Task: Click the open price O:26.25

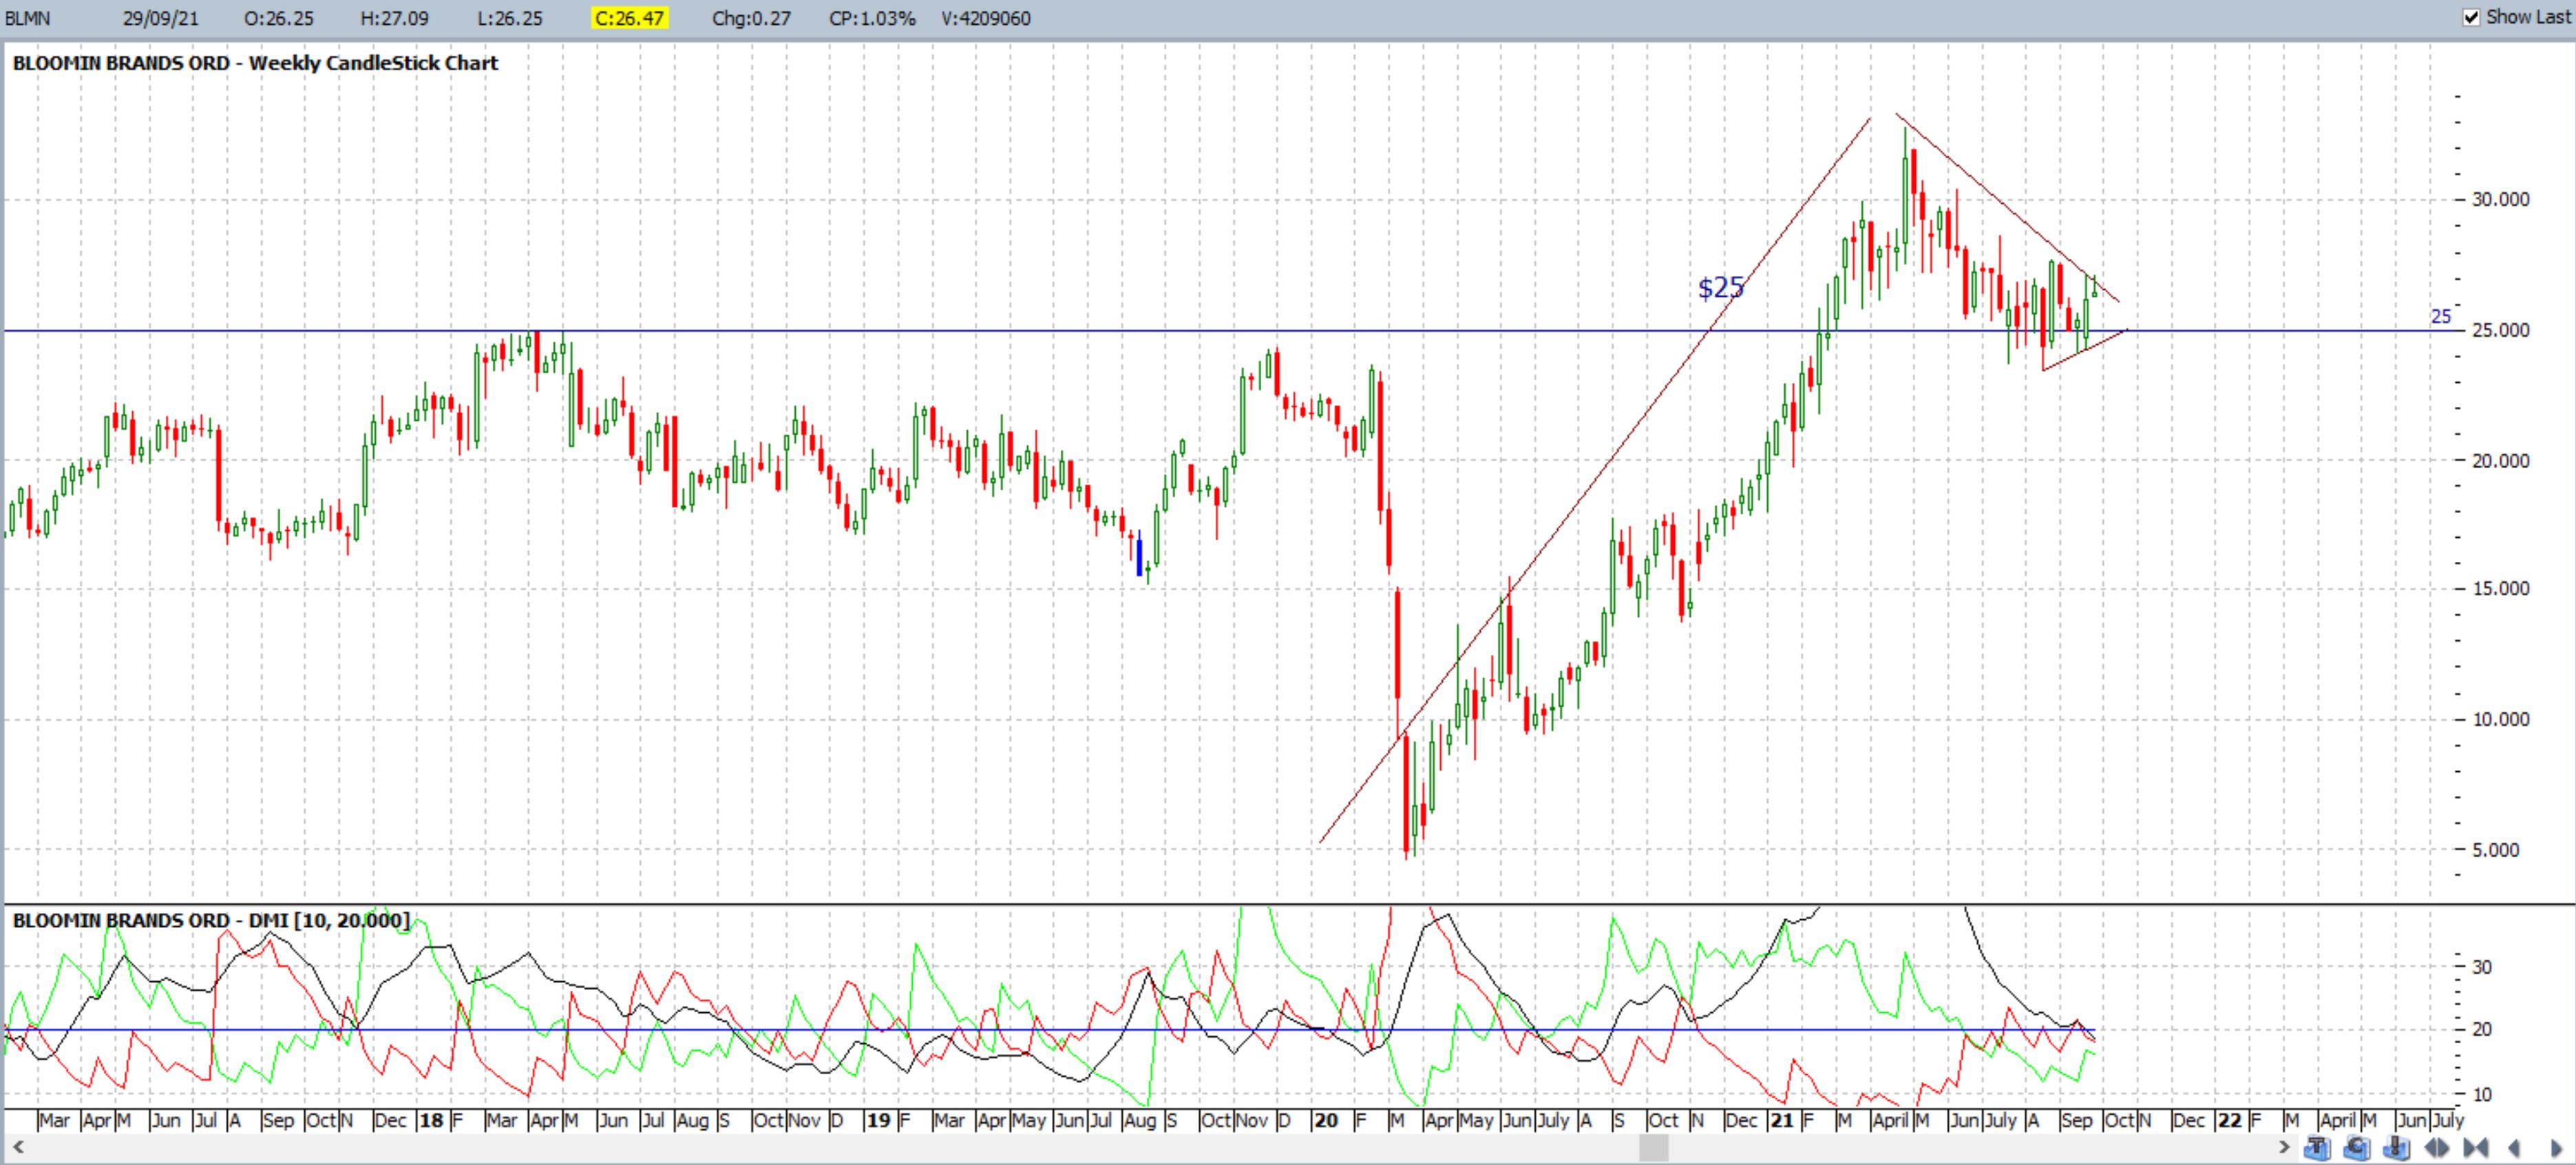Action: pos(278,18)
